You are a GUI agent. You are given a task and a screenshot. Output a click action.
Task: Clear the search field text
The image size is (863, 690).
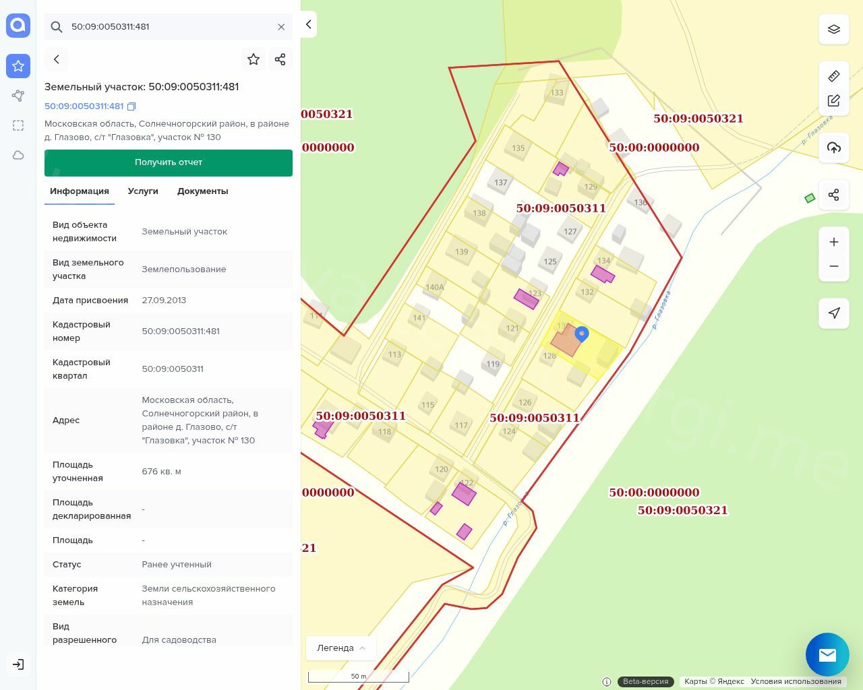281,27
